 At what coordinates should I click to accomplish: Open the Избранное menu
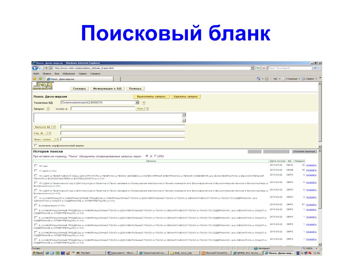click(x=69, y=74)
